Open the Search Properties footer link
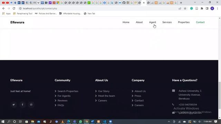The width and height of the screenshot is (221, 124). click(68, 91)
